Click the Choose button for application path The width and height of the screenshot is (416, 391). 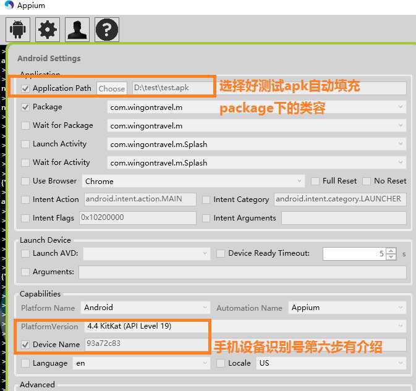[112, 88]
